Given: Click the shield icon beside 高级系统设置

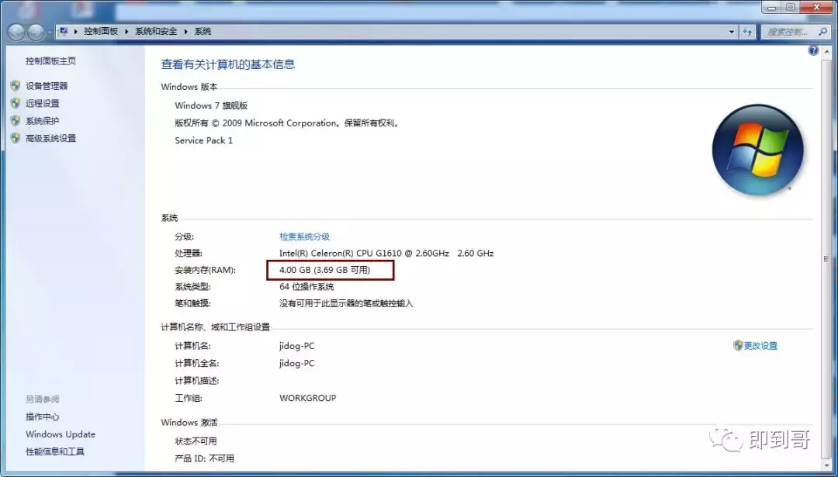Looking at the screenshot, I should (16, 138).
